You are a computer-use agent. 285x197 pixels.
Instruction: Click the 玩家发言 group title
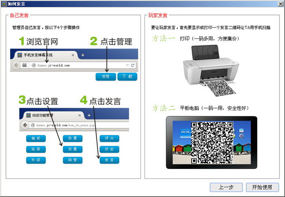(x=158, y=15)
